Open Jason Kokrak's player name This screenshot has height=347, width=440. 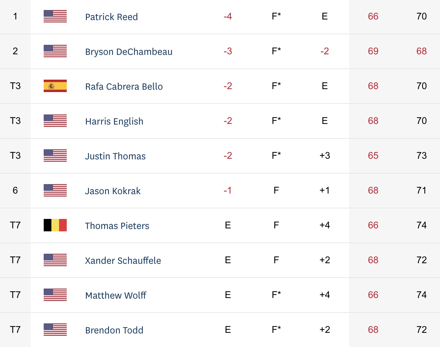point(113,191)
